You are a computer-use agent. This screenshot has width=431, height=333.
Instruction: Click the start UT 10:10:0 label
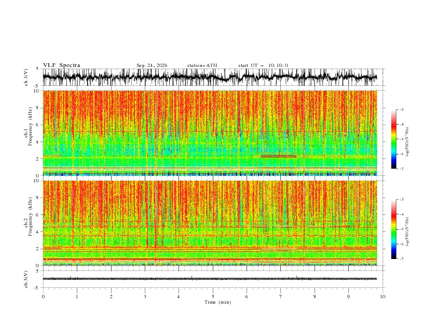263,65
